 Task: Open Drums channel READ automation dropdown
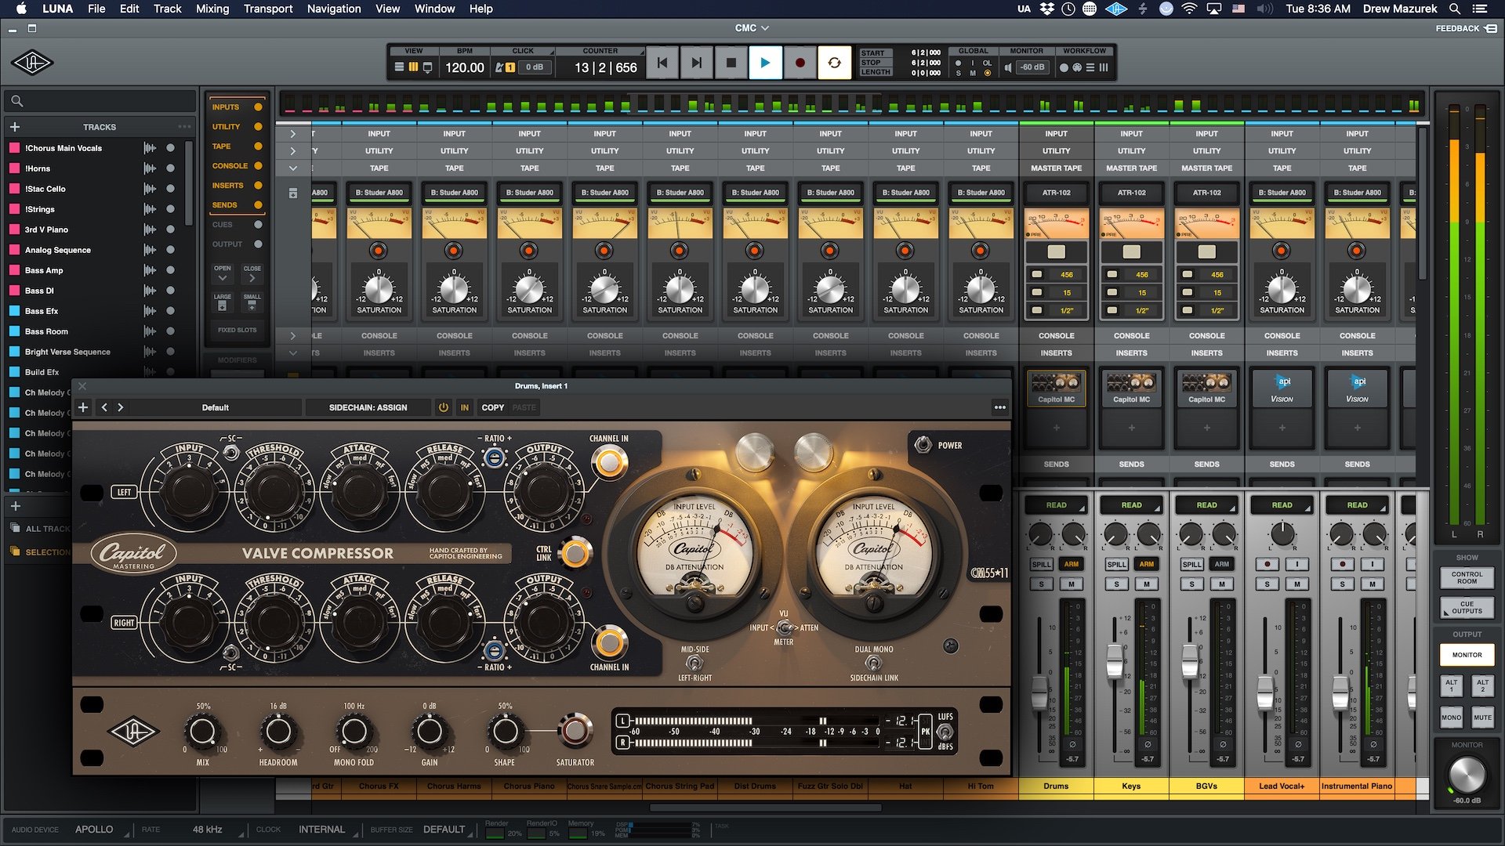coord(1056,505)
